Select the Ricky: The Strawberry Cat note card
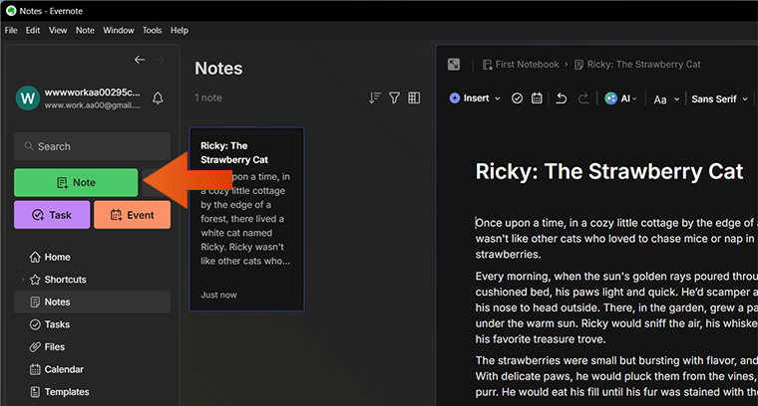 (x=247, y=219)
